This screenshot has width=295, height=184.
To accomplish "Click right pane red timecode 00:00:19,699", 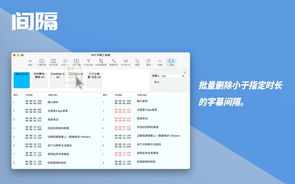I will 123,153.
